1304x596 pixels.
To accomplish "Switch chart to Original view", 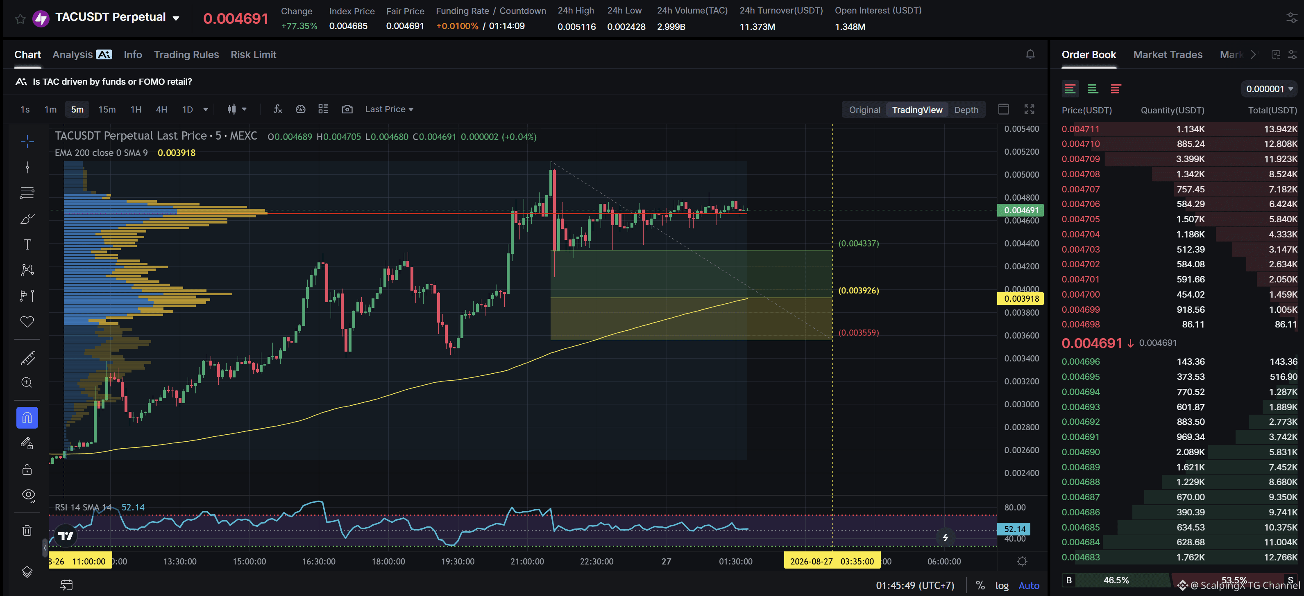I will (864, 110).
